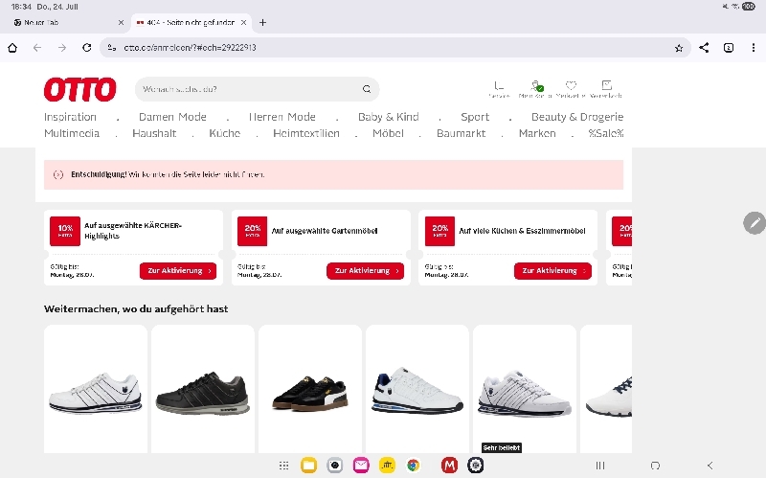
Task: Select the Baumarkt menu category
Action: tap(461, 133)
